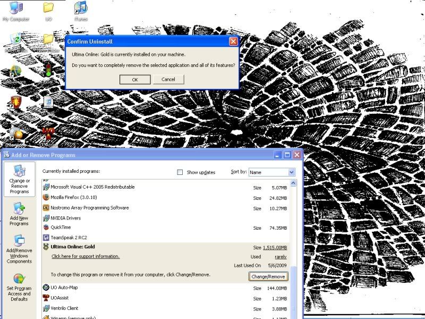Cancel the Confirm Uninstall dialog
This screenshot has height=319, width=425.
(168, 79)
